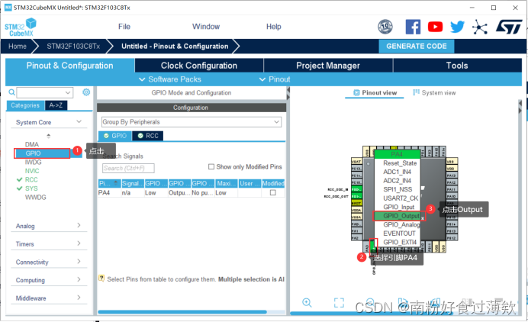
Task: Select the GPIO configuration tab
Action: (114, 136)
